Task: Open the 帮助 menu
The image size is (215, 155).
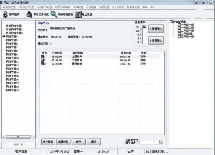Action: [145, 7]
